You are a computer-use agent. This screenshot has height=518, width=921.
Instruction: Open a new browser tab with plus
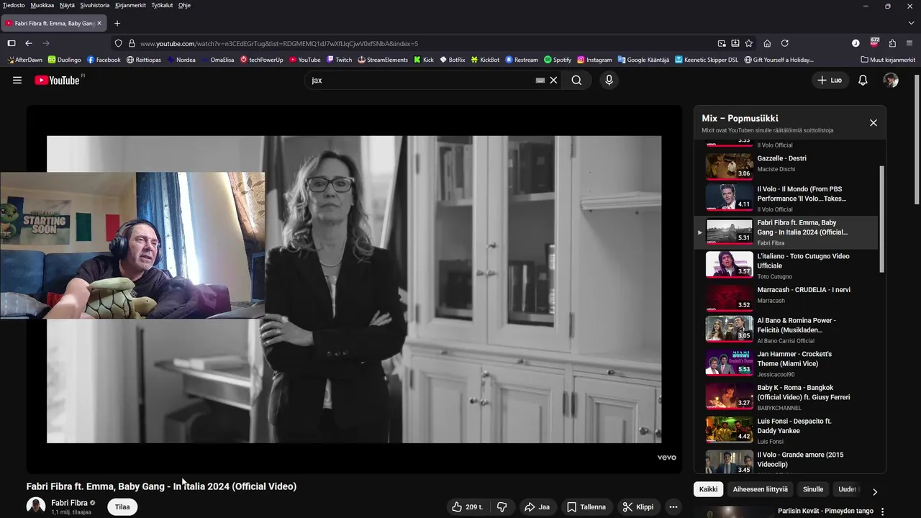point(117,23)
